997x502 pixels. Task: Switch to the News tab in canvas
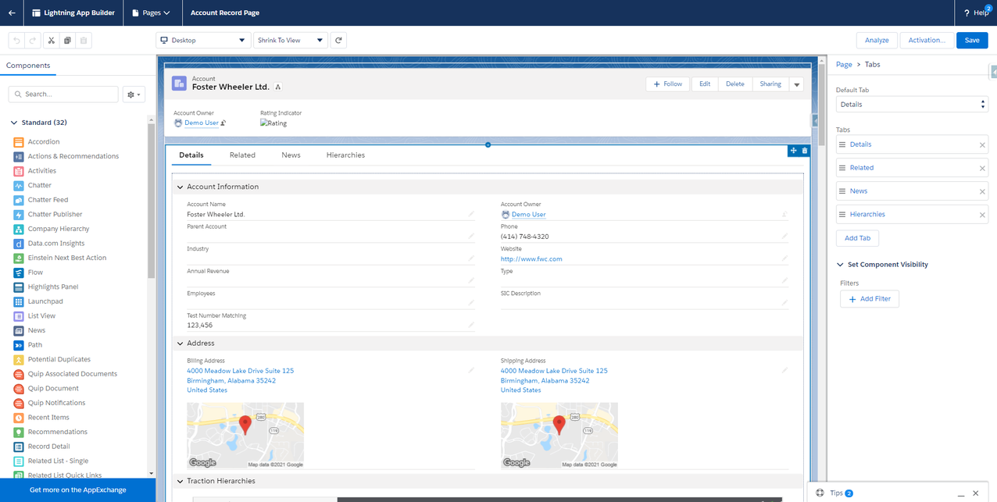[x=291, y=155]
